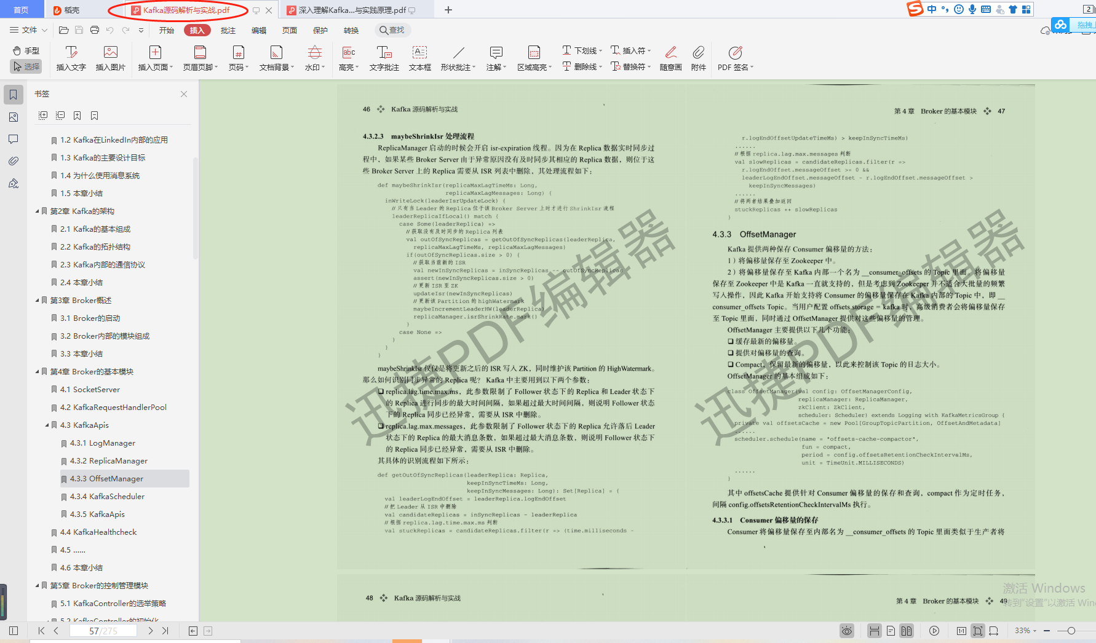Image resolution: width=1096 pixels, height=643 pixels.
Task: Open the 插入页面 dropdown
Action: (x=156, y=58)
